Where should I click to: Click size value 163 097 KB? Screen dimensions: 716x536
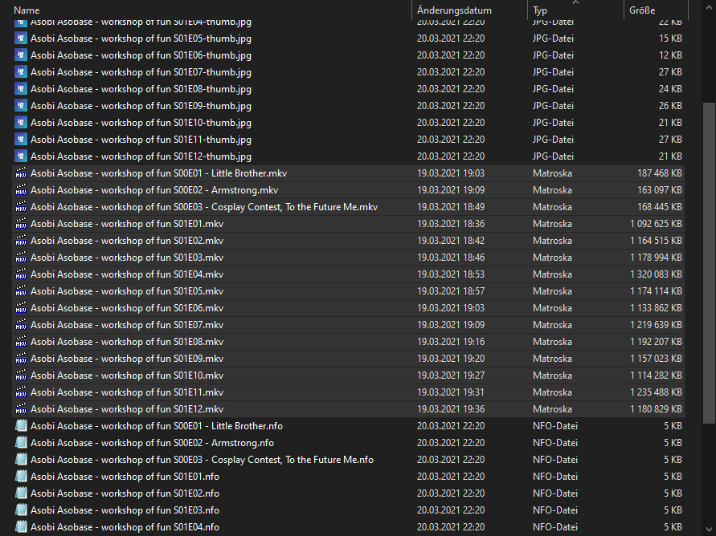tap(660, 190)
